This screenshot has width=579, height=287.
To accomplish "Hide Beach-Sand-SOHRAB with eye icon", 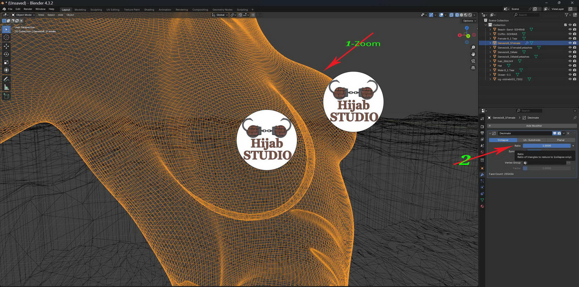I will [570, 30].
